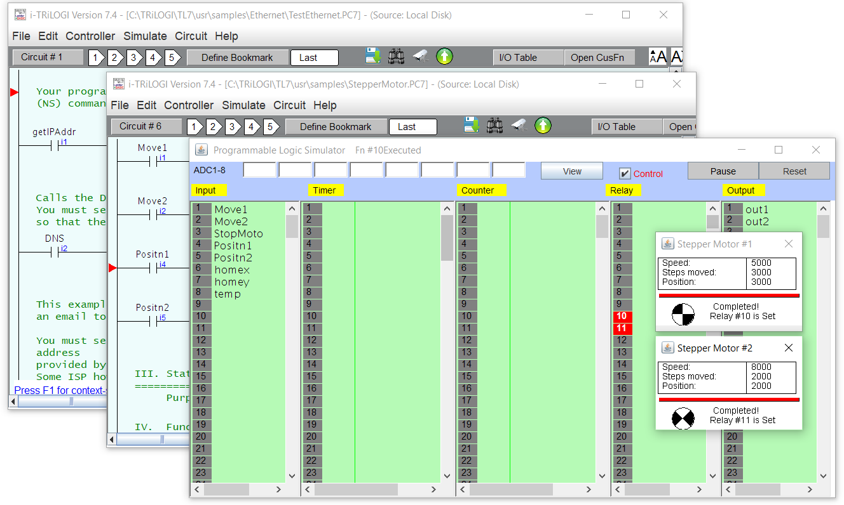Image resolution: width=844 pixels, height=505 pixels.
Task: Click the font size AA icon in TestEthernet window
Action: tap(658, 57)
